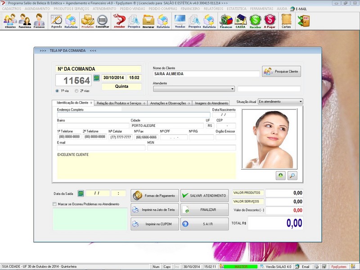
Task: Open Produtos from the toolbar
Action: (x=87, y=21)
